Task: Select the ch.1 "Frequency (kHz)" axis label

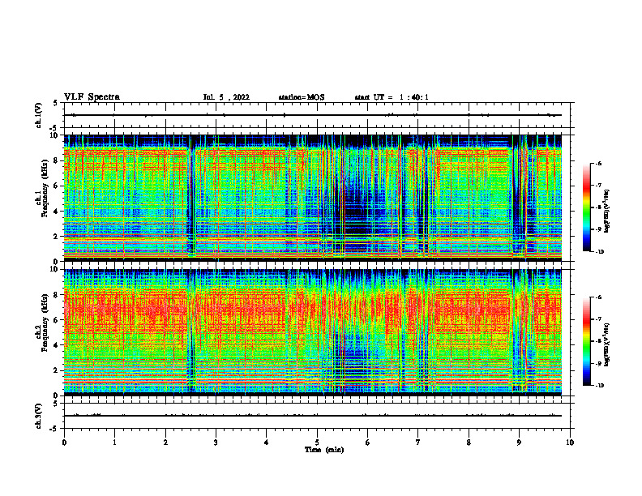Action: click(x=45, y=188)
